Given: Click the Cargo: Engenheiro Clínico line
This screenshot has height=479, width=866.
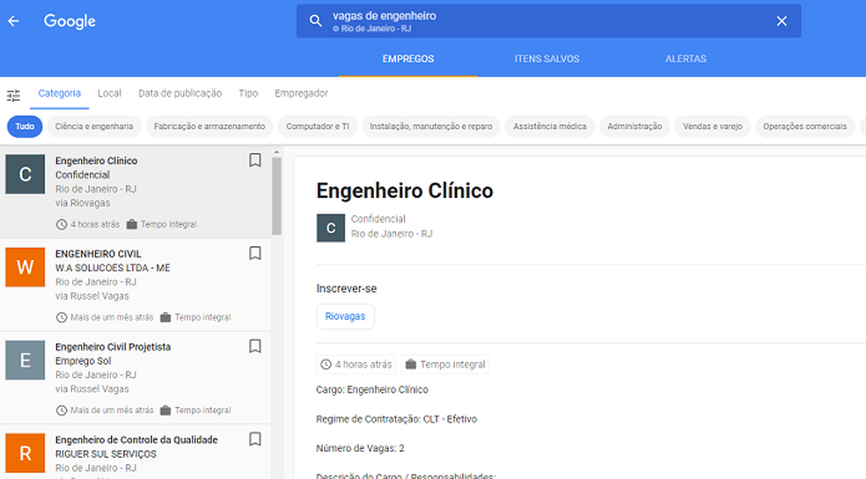Looking at the screenshot, I should click(372, 389).
